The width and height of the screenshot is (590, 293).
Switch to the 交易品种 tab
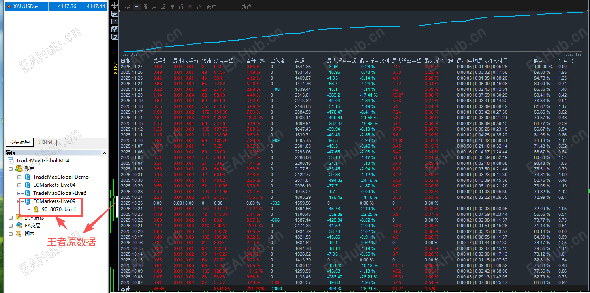pos(19,142)
